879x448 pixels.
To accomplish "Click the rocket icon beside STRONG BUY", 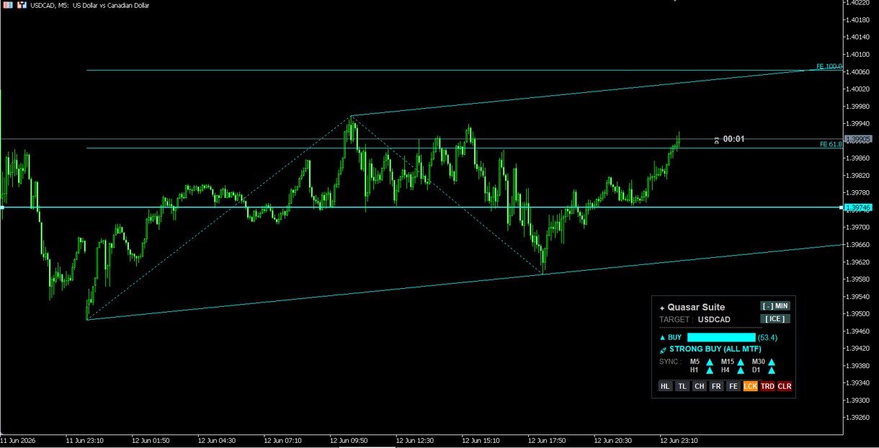I will tap(663, 349).
